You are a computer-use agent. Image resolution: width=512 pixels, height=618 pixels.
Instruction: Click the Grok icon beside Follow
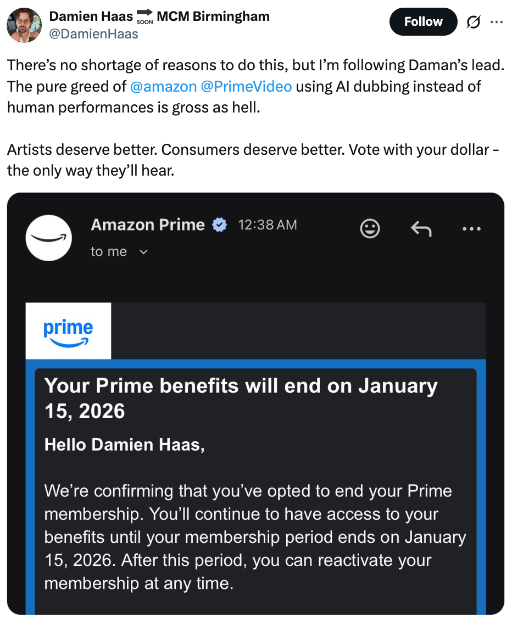pyautogui.click(x=472, y=22)
